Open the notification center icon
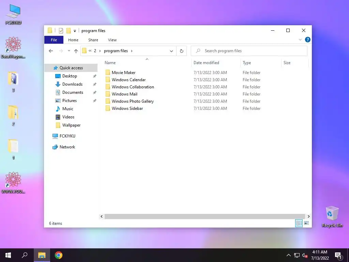 pyautogui.click(x=338, y=256)
